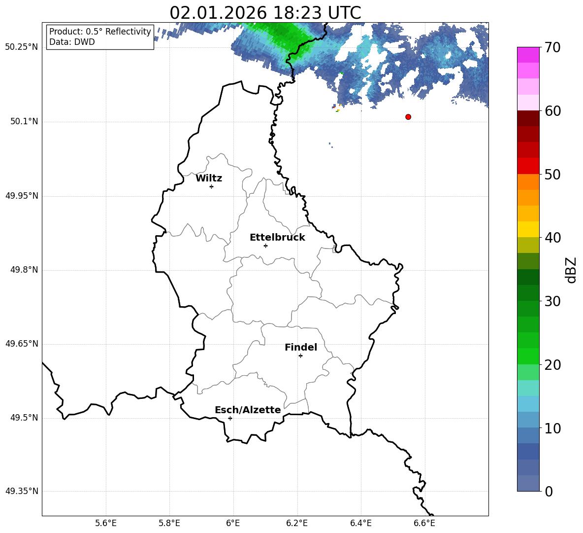The width and height of the screenshot is (583, 533).
Task: Click the bright green 20–22 dBZ colorbar segment
Action: [x=528, y=356]
